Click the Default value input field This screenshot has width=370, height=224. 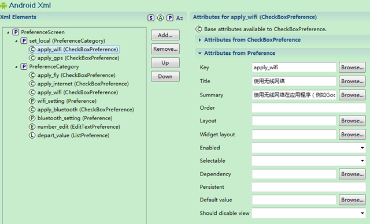coord(294,200)
